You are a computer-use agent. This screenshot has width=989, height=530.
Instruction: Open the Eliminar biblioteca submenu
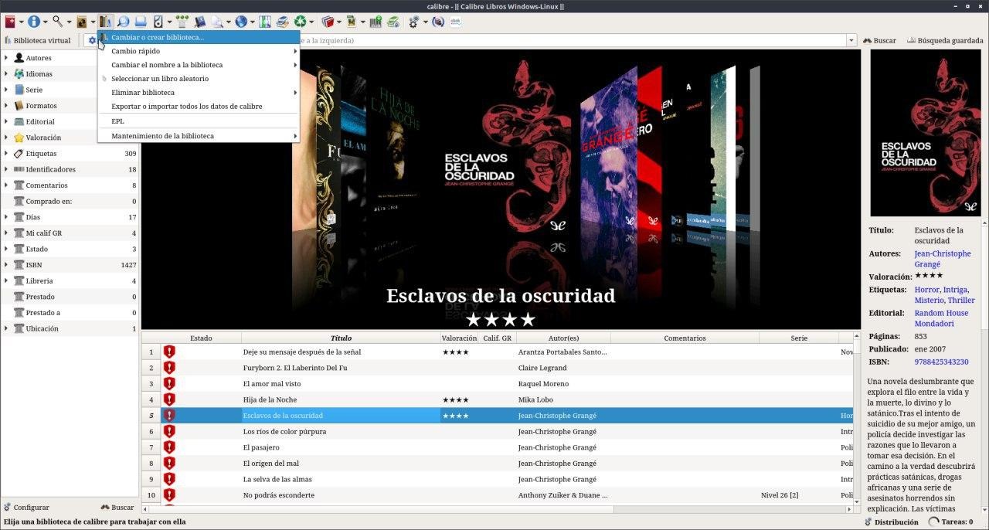click(199, 93)
